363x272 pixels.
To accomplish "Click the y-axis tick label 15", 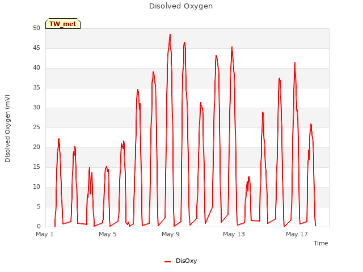I will 36,167.
